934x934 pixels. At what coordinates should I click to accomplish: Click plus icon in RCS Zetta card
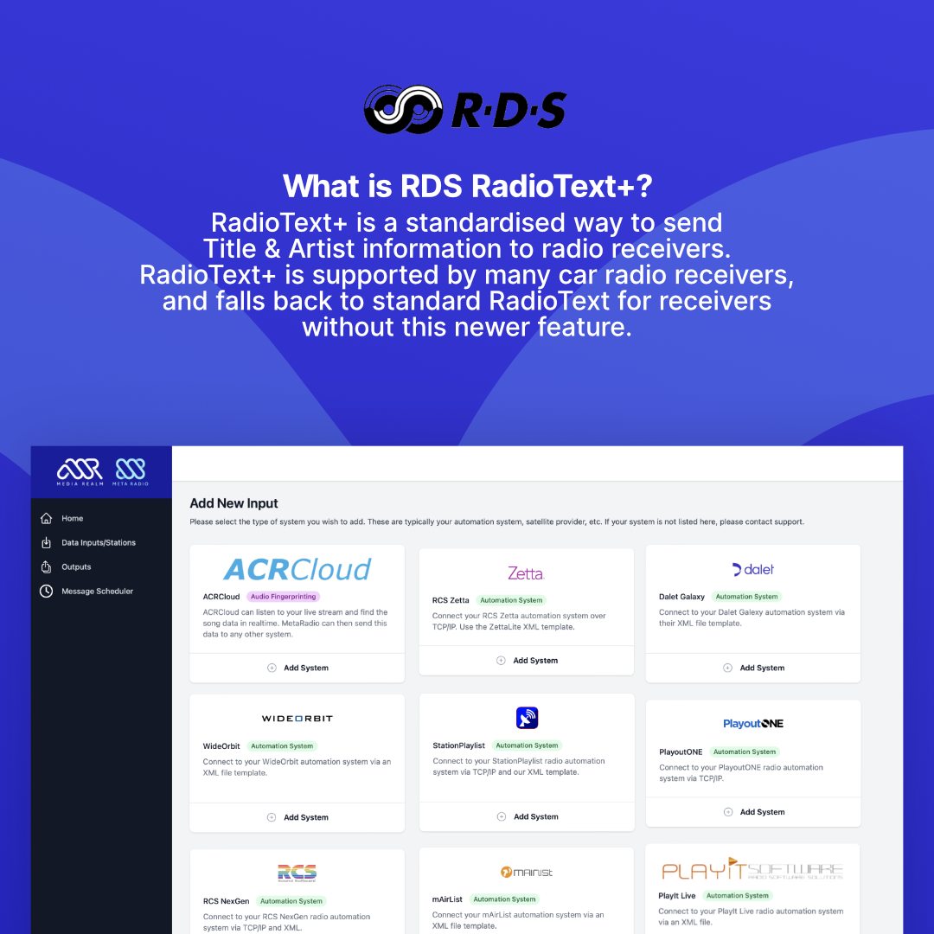click(501, 661)
